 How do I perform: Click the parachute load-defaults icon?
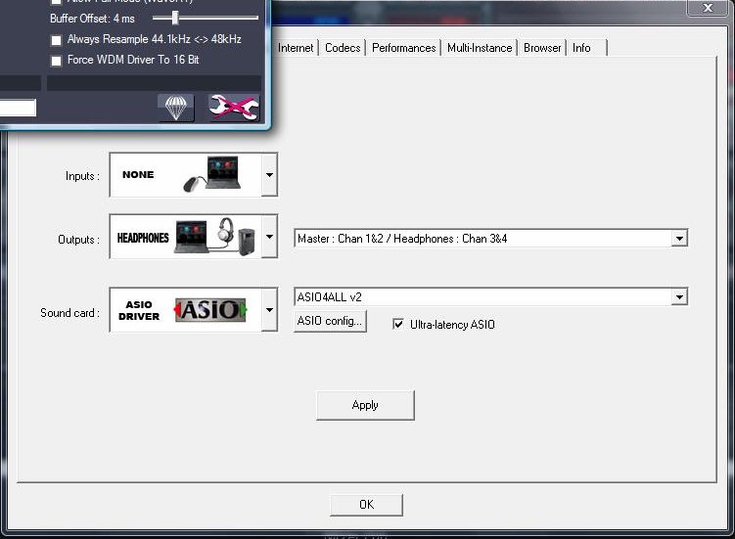176,108
